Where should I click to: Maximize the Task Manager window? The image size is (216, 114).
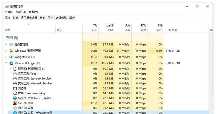click(x=197, y=6)
